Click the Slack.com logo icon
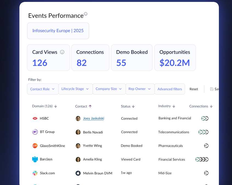Viewport: 232px width, 185px height. (35, 173)
